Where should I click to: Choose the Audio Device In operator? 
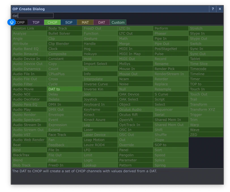click(x=29, y=59)
